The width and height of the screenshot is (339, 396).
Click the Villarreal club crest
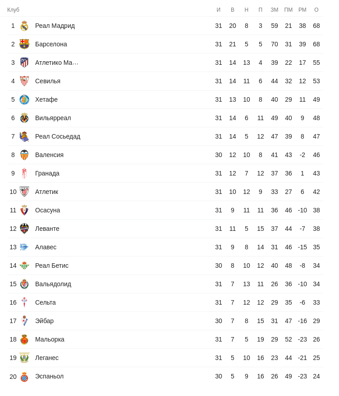pos(24,118)
